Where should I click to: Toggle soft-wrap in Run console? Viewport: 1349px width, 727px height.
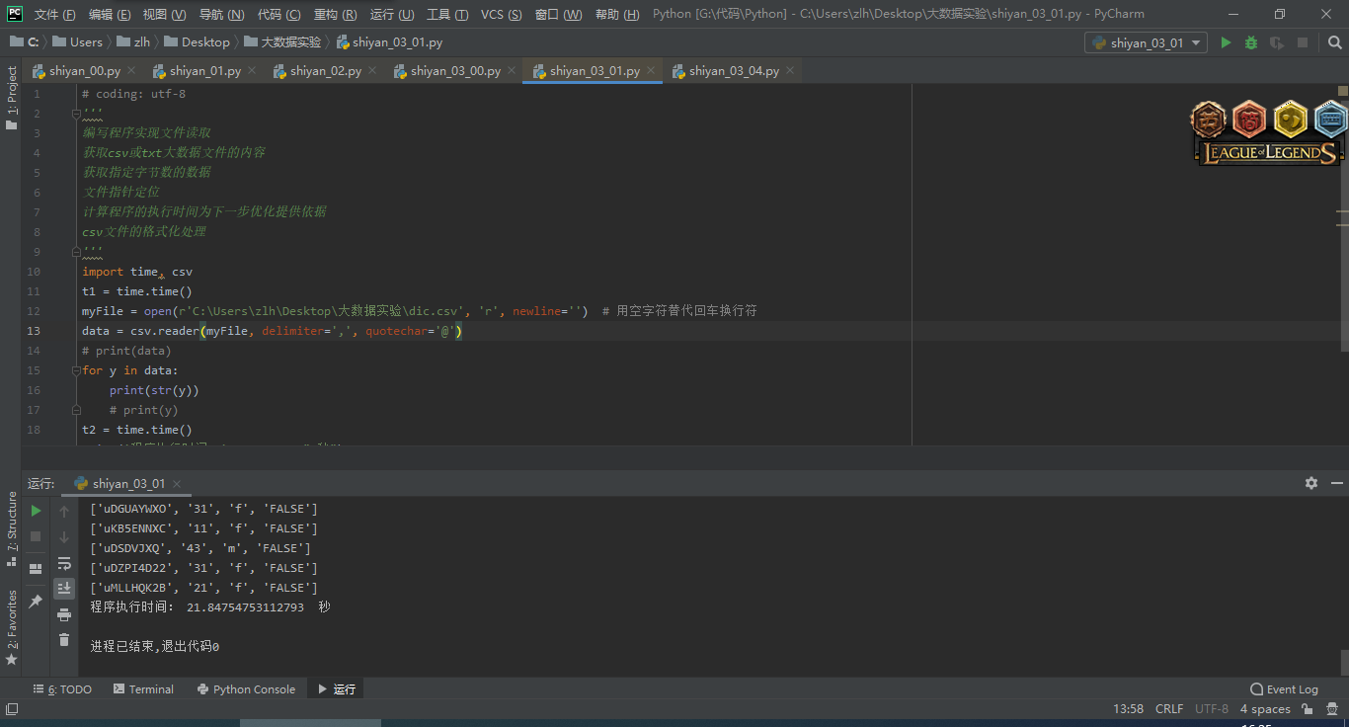point(64,563)
